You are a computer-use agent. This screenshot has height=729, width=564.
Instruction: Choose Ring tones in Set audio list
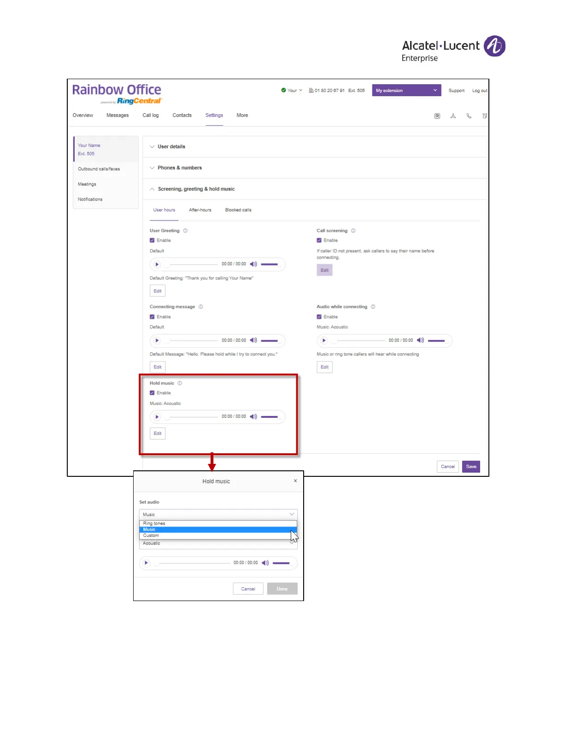[x=218, y=523]
